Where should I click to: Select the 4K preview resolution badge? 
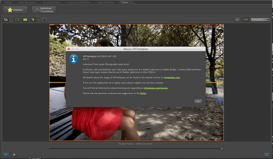[210, 27]
